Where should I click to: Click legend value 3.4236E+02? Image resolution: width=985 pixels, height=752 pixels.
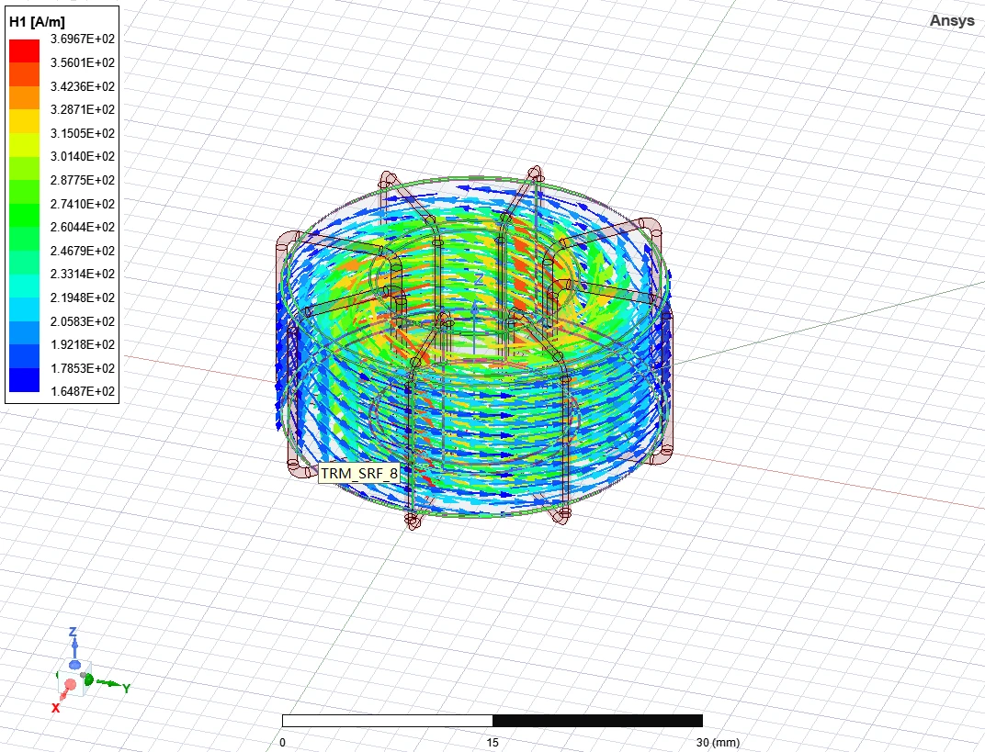83,86
